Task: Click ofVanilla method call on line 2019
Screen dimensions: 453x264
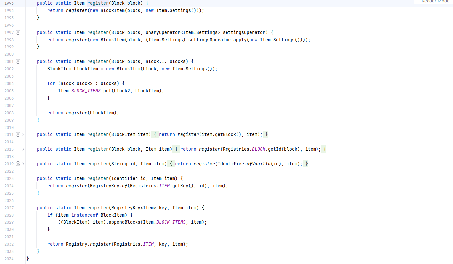Action: 258,164
